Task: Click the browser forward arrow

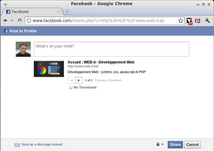Action: tap(12, 21)
